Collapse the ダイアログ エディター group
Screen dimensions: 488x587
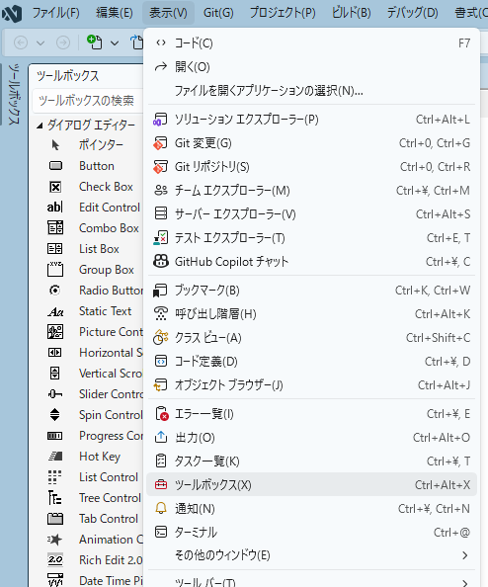[x=40, y=126]
